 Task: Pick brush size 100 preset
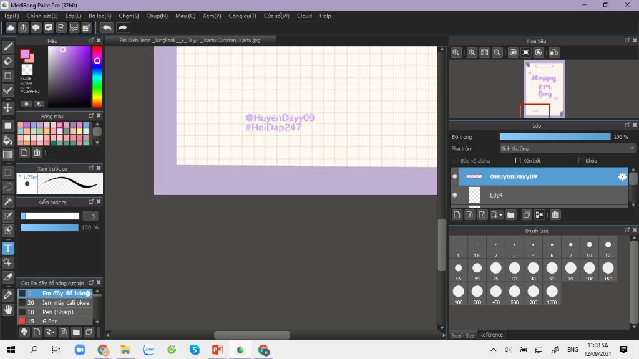pos(589,270)
